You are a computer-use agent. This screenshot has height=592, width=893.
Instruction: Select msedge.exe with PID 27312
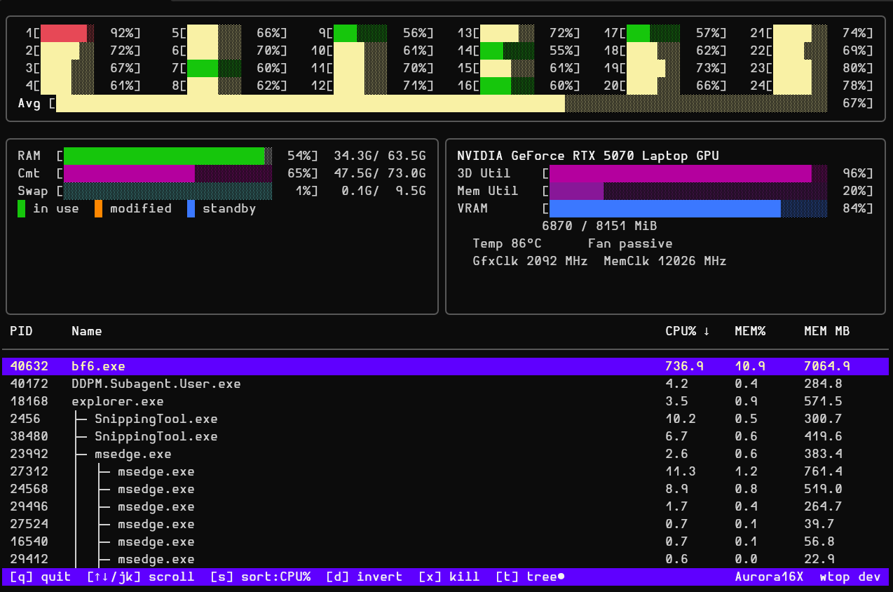(x=446, y=471)
